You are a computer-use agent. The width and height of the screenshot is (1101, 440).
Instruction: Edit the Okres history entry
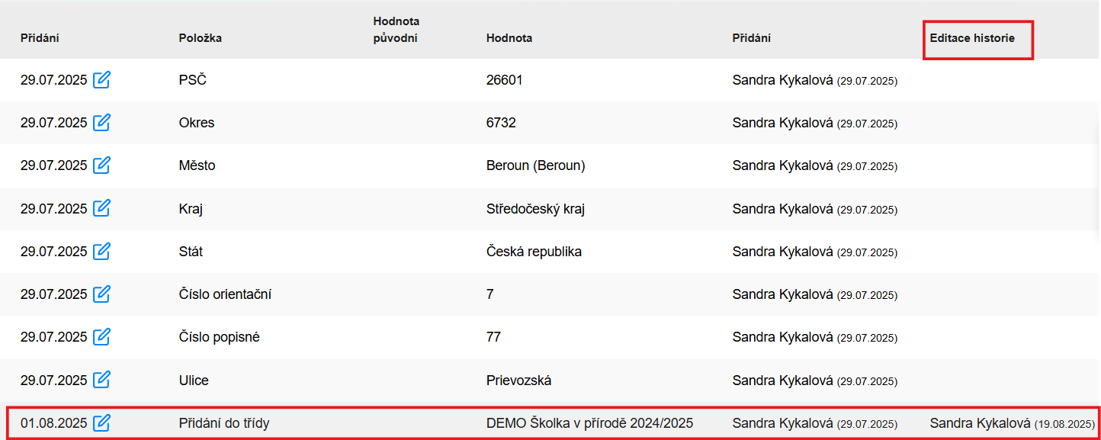point(101,122)
